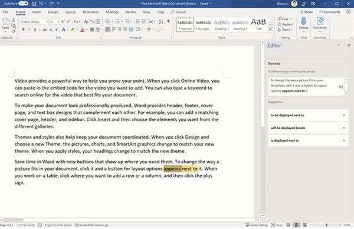
Task: Apply the Normal style
Action: click(185, 25)
